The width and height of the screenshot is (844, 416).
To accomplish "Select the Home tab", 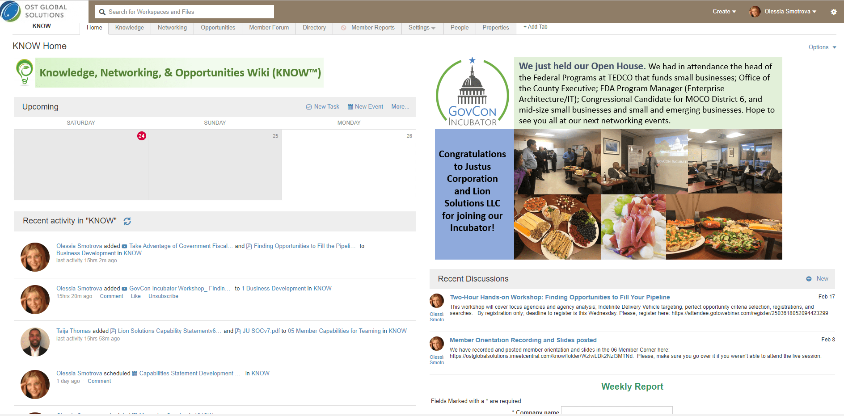I will tap(94, 28).
